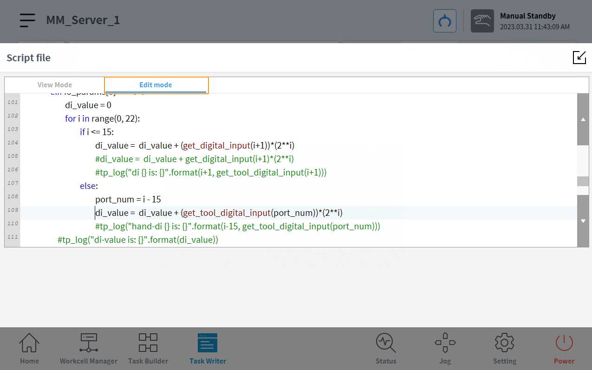Click the Manual Standby hand icon

(482, 21)
